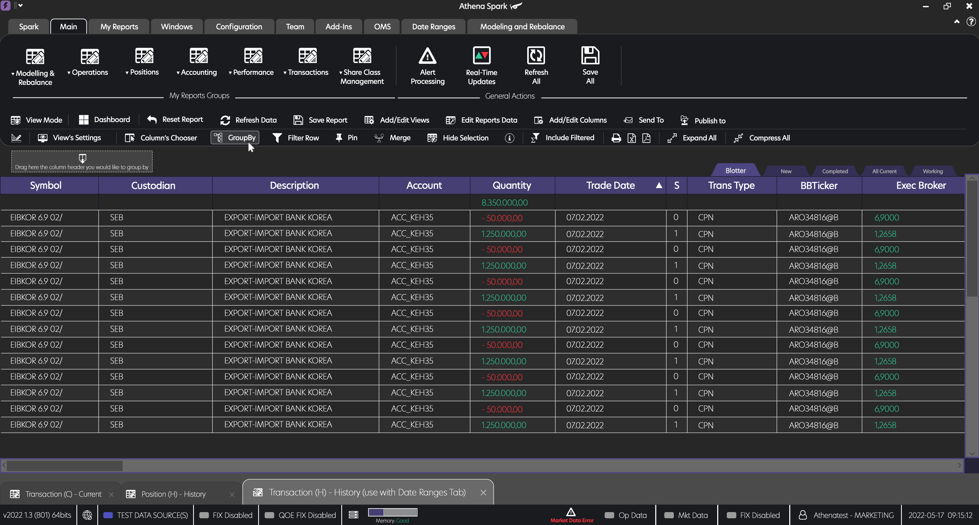Export the report using the PDF icon
Image resolution: width=979 pixels, height=525 pixels.
pyautogui.click(x=646, y=138)
